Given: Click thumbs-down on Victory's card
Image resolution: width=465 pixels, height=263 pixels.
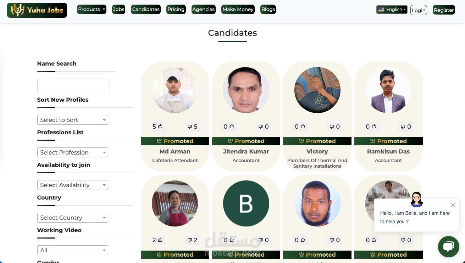Looking at the screenshot, I should [x=332, y=127].
